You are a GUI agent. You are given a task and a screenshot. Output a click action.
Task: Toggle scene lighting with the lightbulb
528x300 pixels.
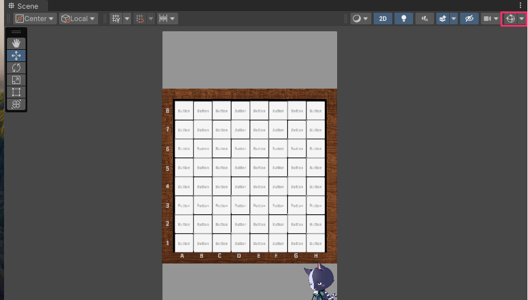tap(403, 19)
